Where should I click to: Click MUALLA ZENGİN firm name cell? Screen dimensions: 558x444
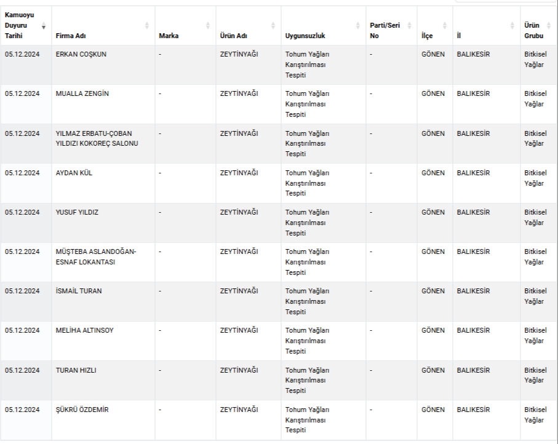pos(82,93)
